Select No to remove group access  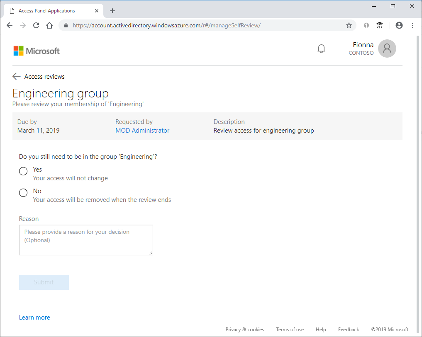pyautogui.click(x=23, y=192)
